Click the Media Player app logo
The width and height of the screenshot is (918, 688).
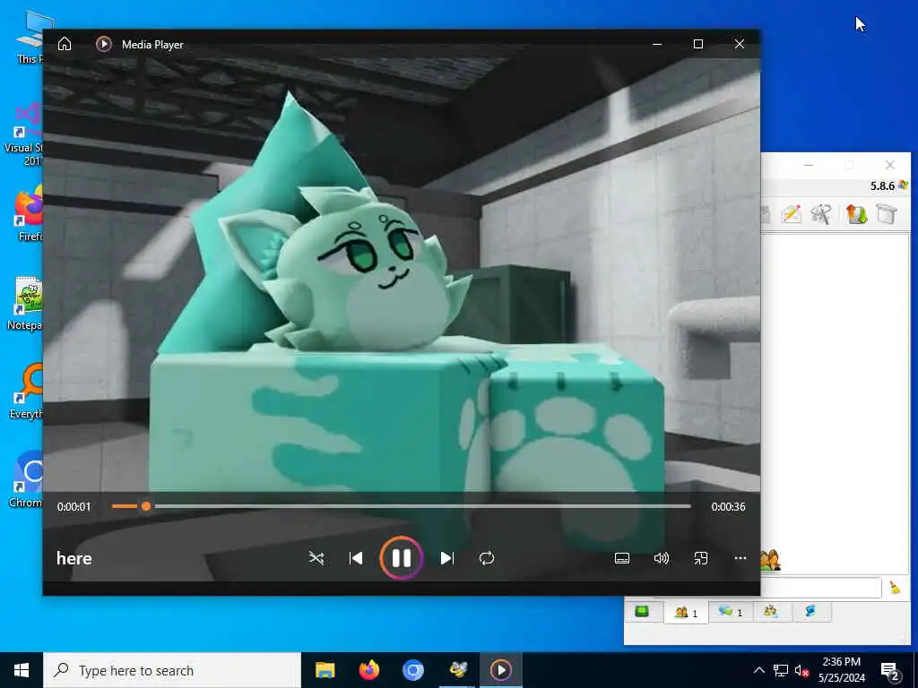pyautogui.click(x=104, y=44)
